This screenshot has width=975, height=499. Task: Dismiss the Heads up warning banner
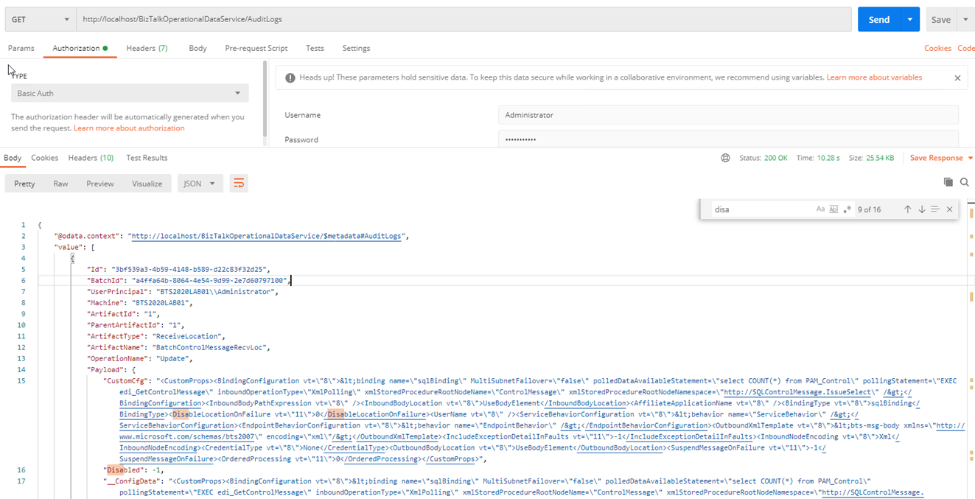tap(957, 78)
